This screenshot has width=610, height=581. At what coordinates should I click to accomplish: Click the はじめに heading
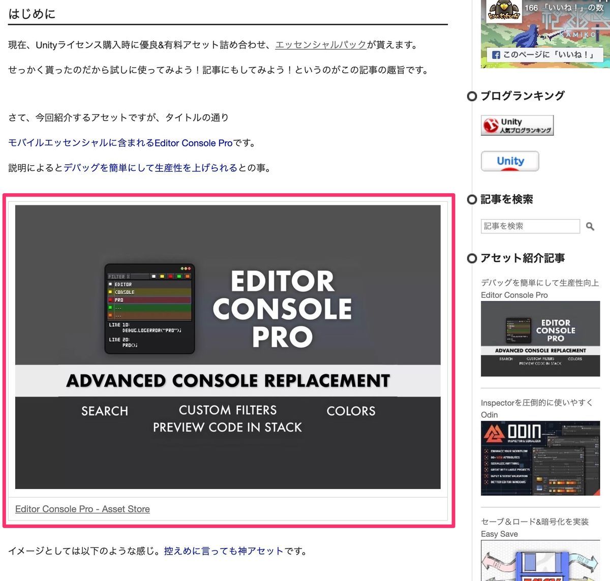pos(32,14)
